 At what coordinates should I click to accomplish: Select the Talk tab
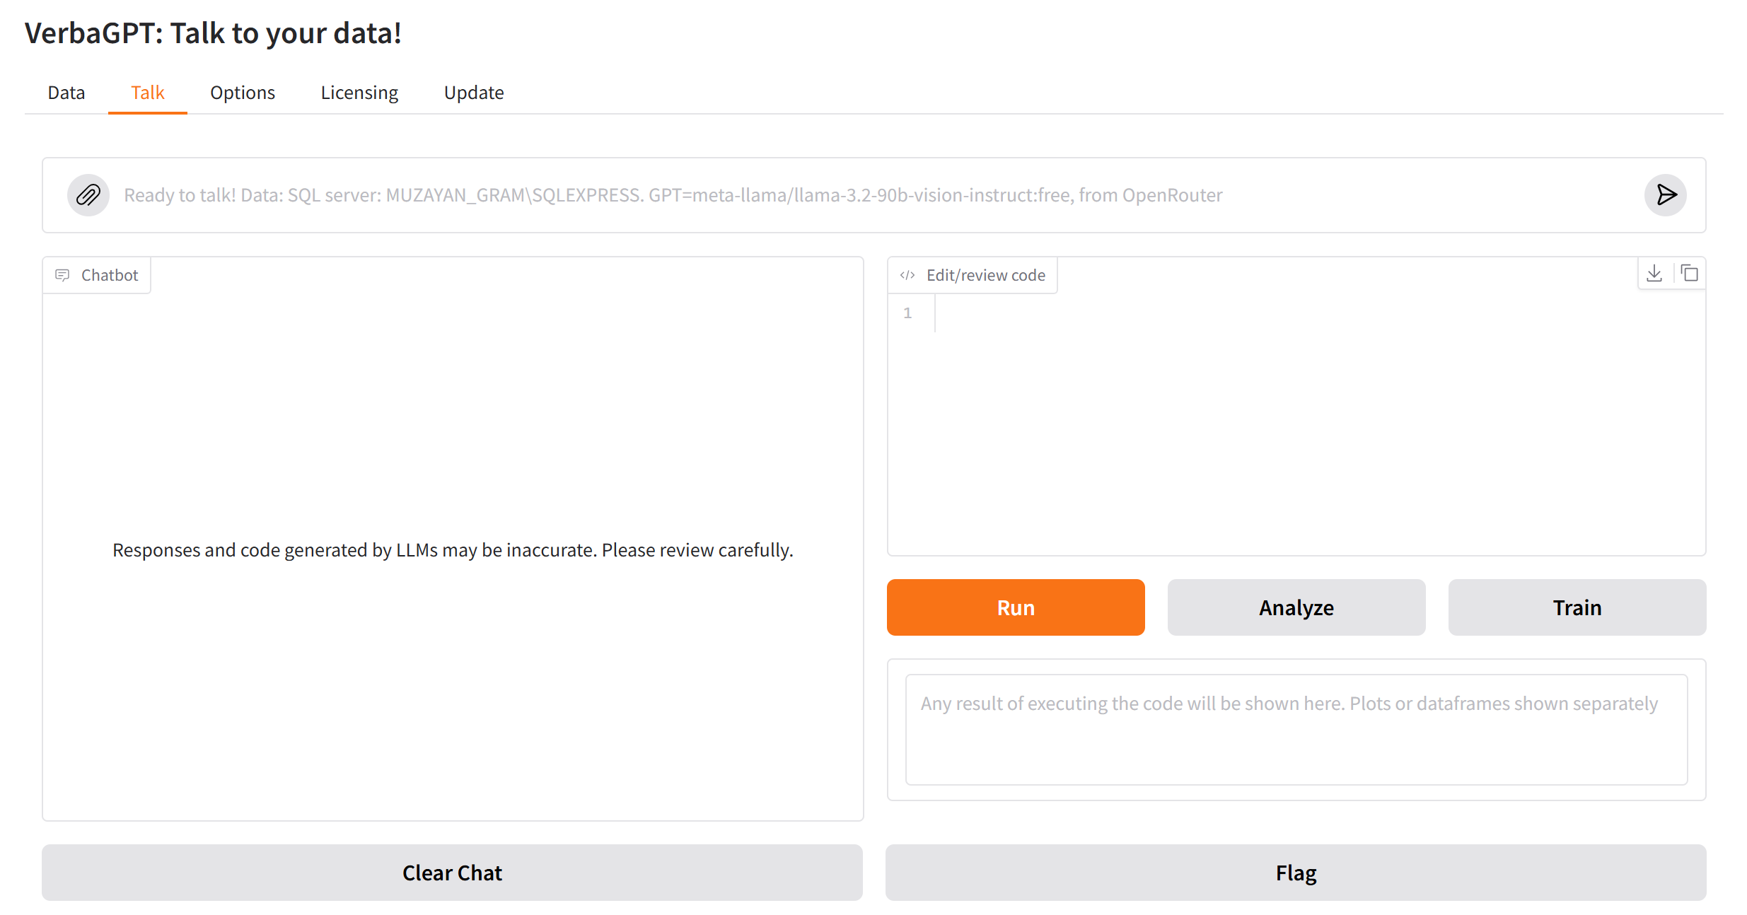pyautogui.click(x=146, y=92)
